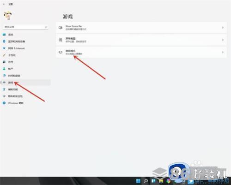This screenshot has height=185, width=231.
Task: Expand the 游戏模式 (Game Mode) chevron
Action: tap(223, 52)
